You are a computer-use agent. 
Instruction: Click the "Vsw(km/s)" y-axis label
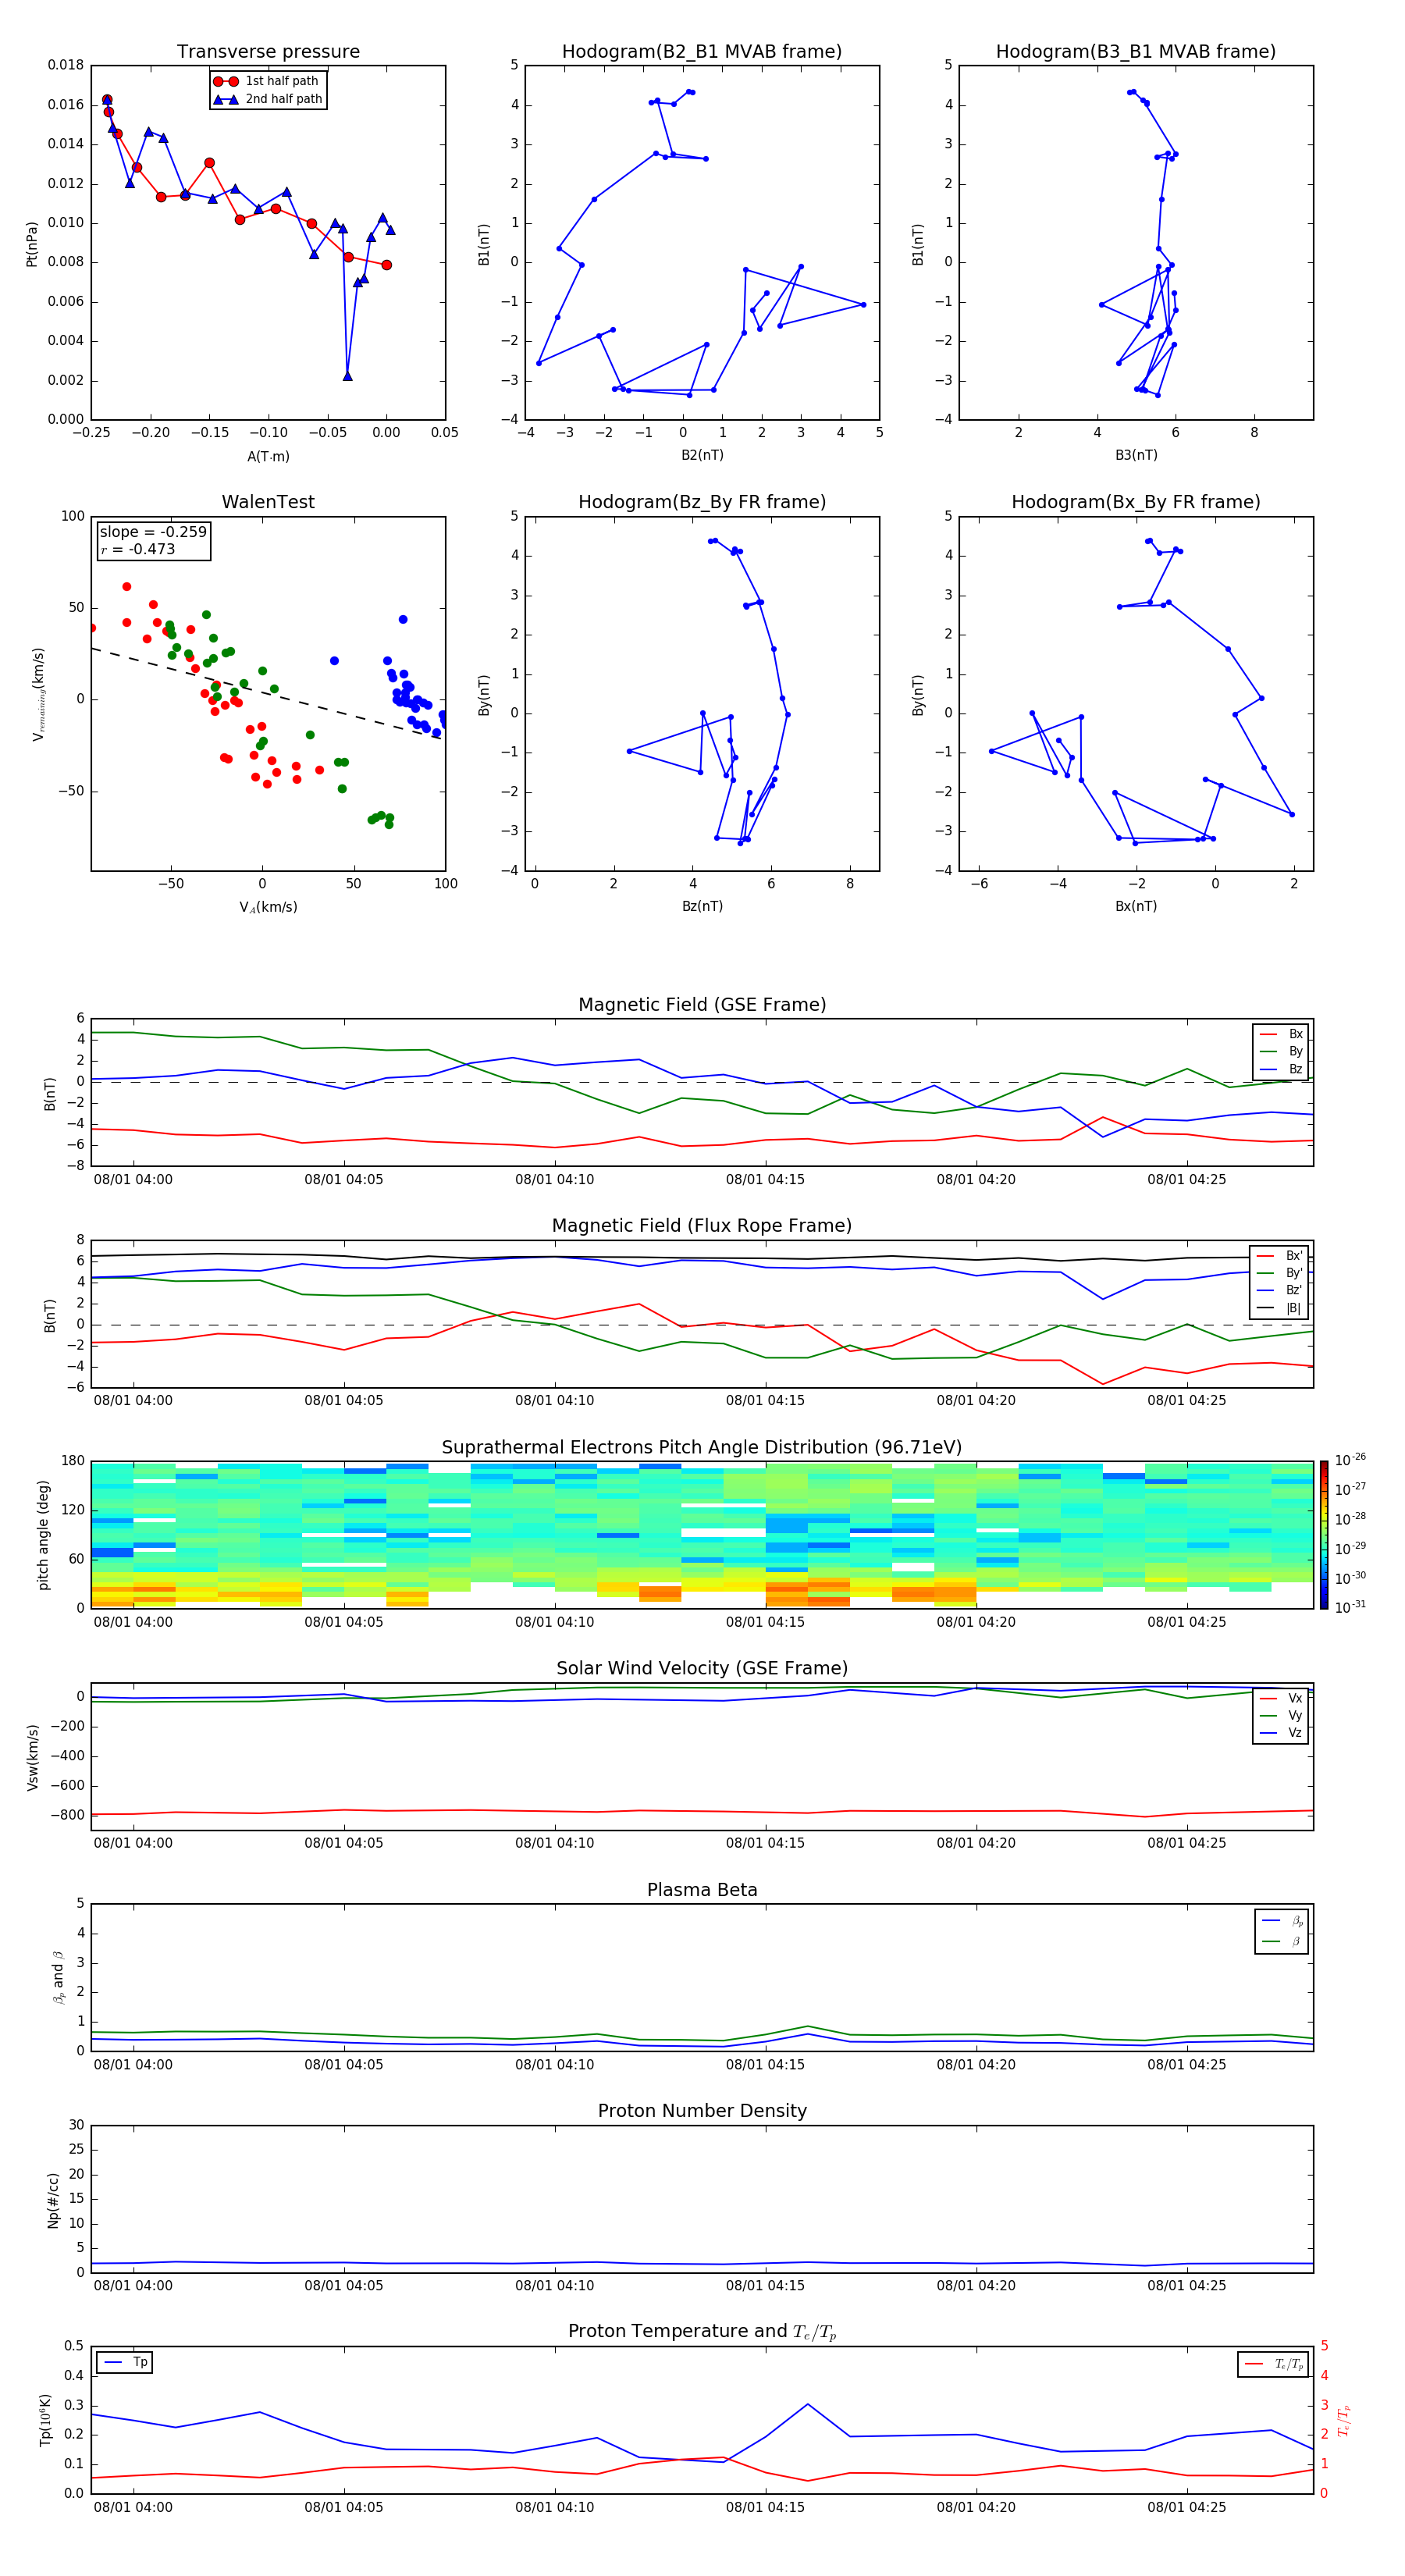[32, 1757]
